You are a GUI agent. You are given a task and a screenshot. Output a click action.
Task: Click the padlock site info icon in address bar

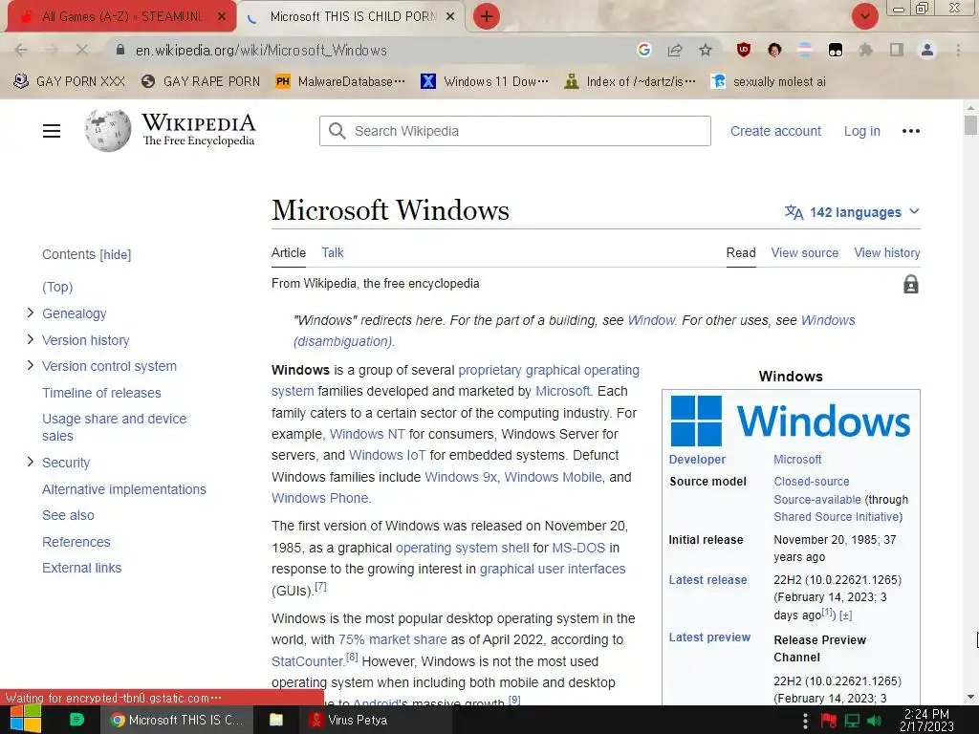120,50
